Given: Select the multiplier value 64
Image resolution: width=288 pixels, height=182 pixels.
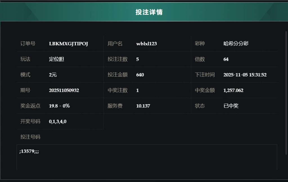Looking at the screenshot, I should (226, 59).
